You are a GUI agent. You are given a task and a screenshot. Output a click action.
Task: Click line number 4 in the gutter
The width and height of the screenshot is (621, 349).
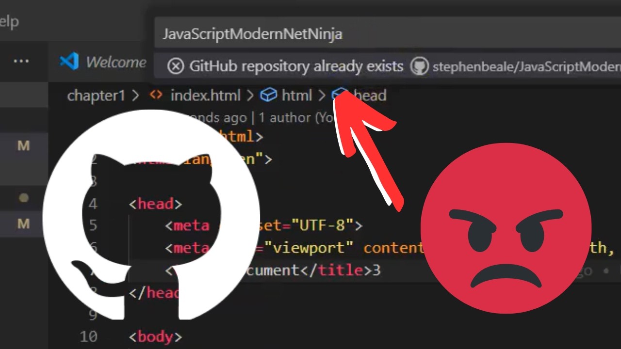tap(93, 204)
